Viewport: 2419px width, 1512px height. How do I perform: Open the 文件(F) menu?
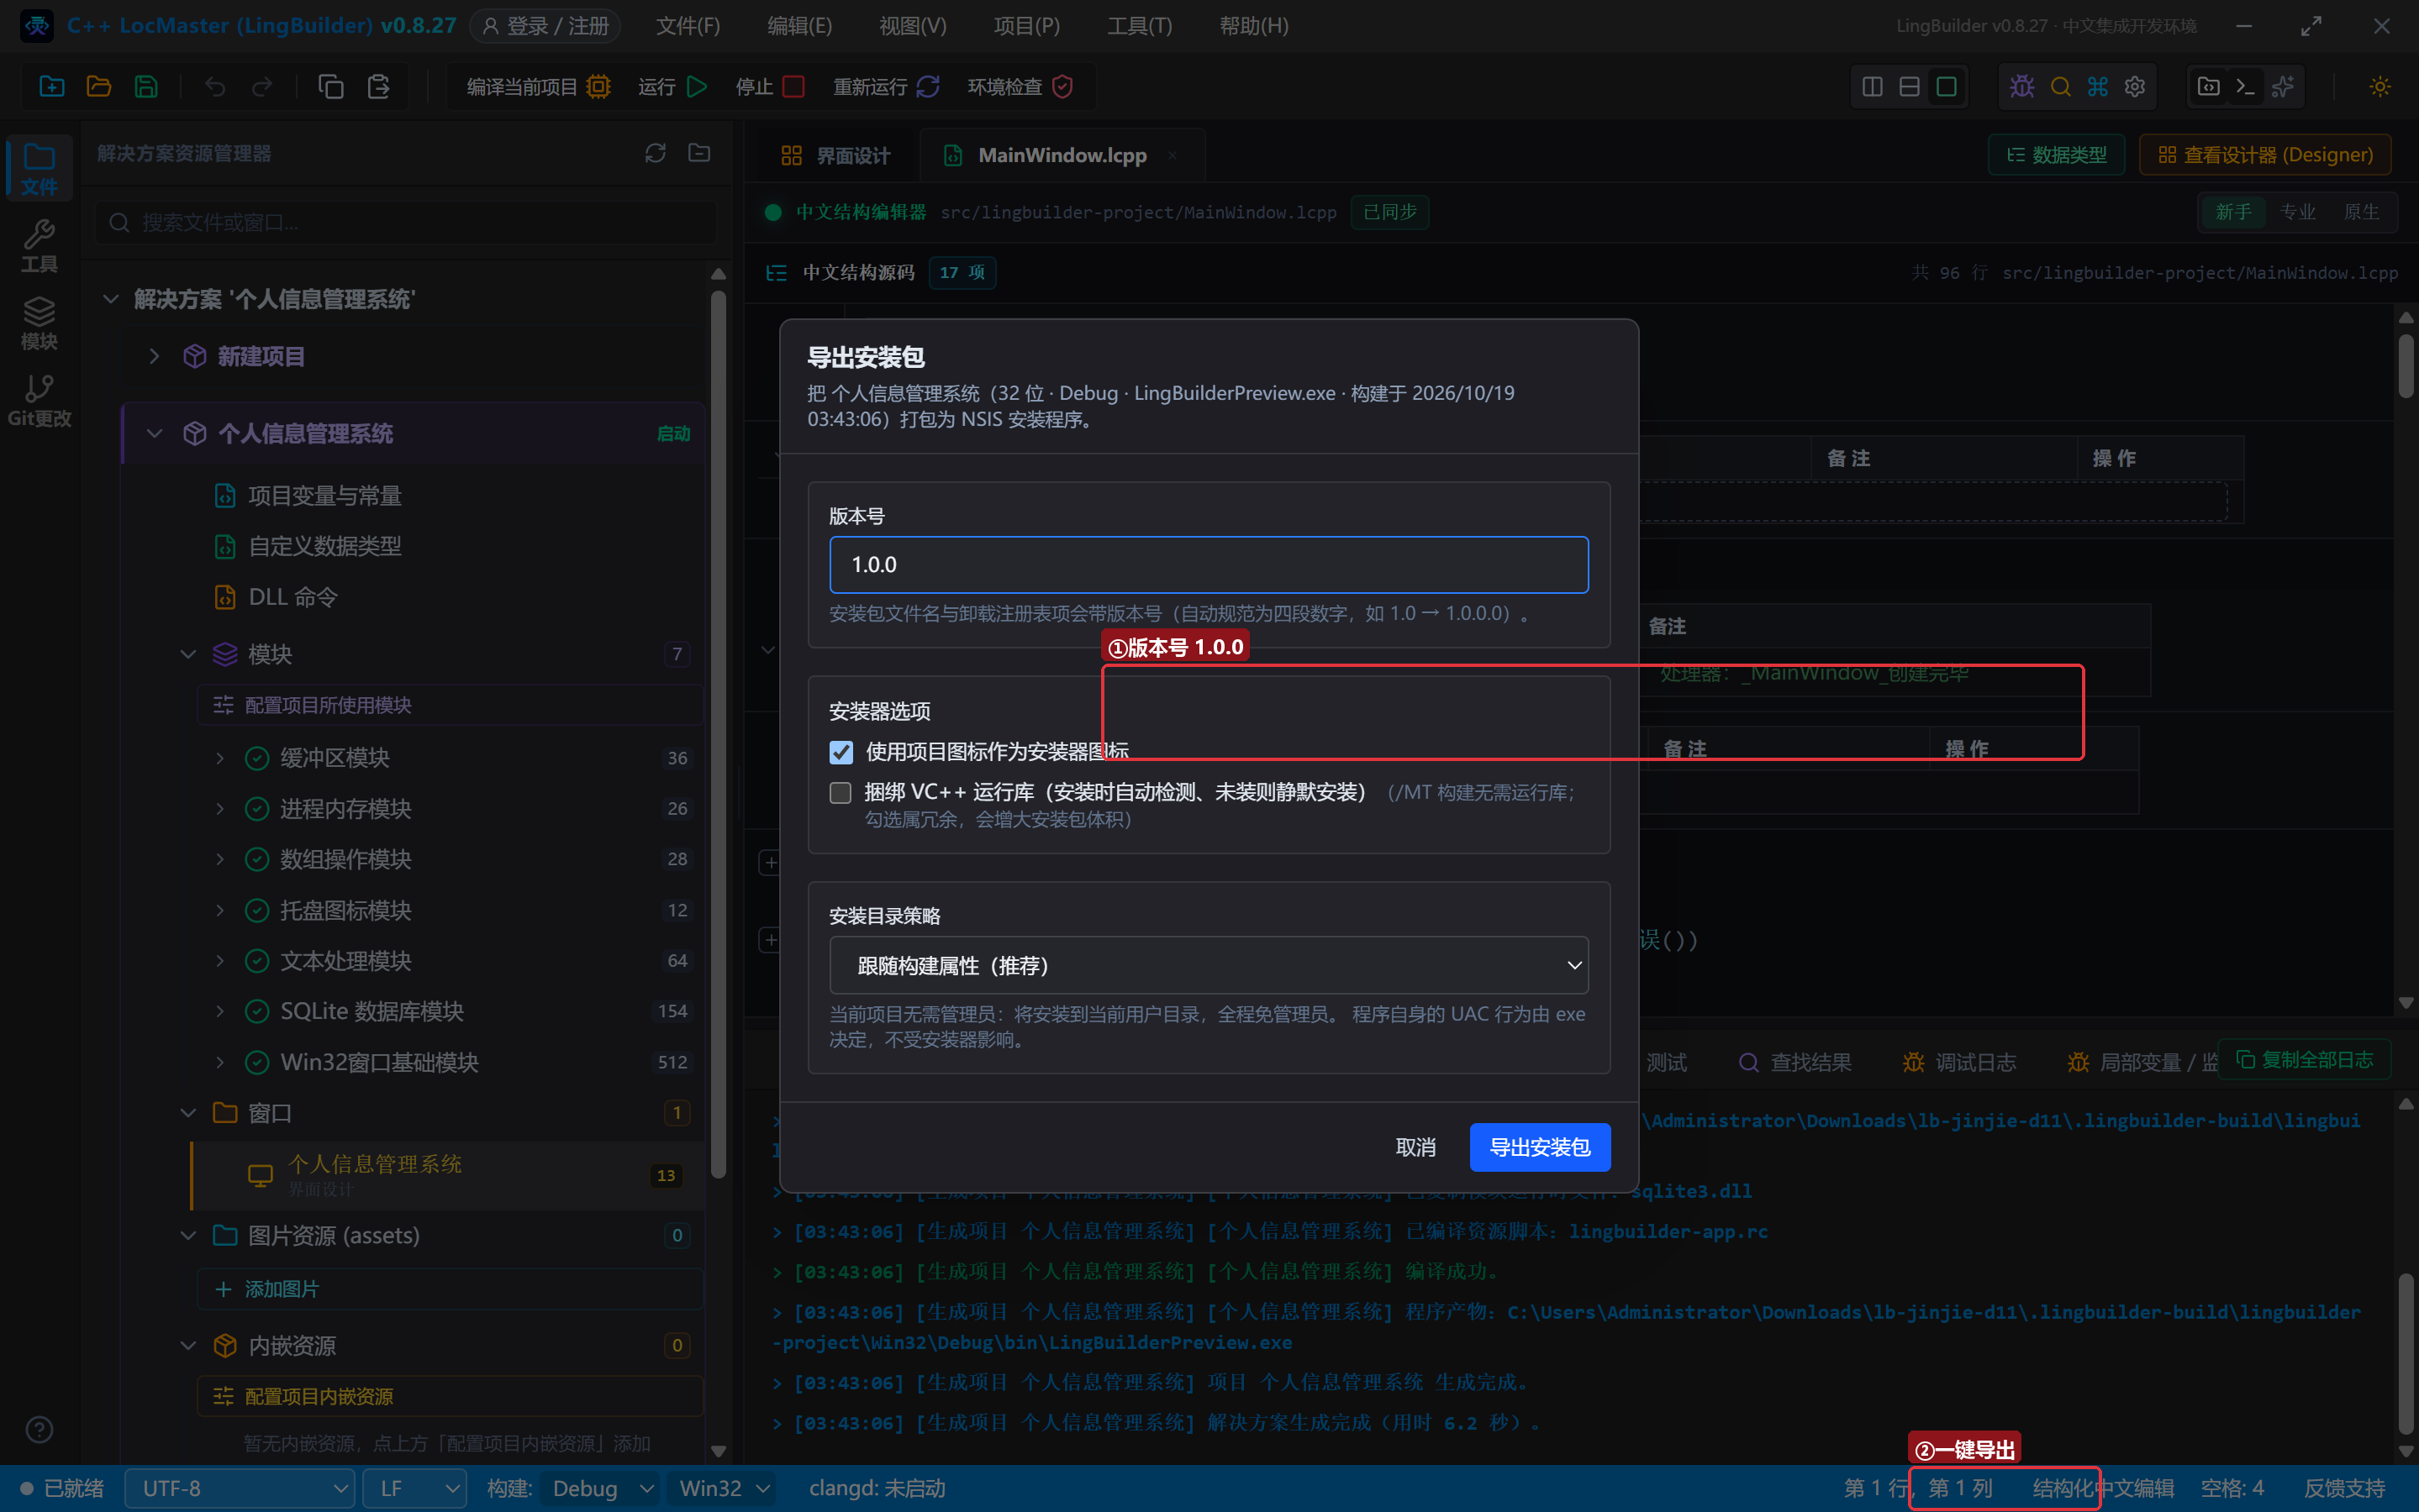tap(688, 25)
